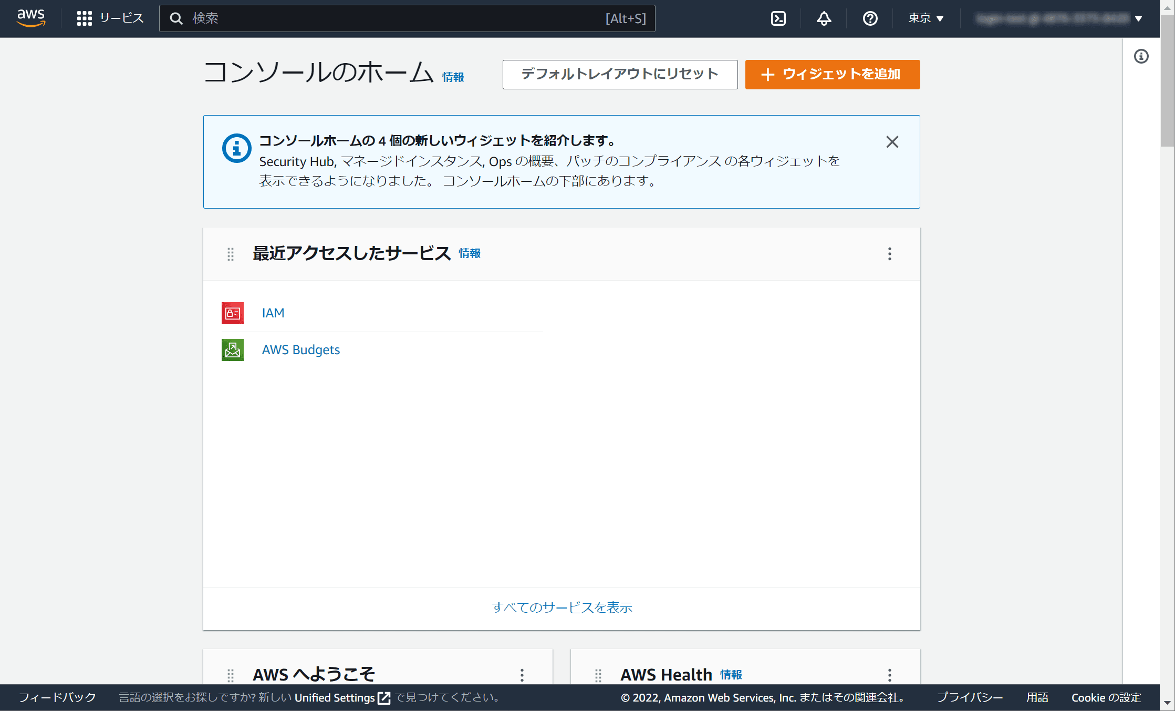
Task: Click the blue info icon in the banner
Action: click(x=236, y=148)
